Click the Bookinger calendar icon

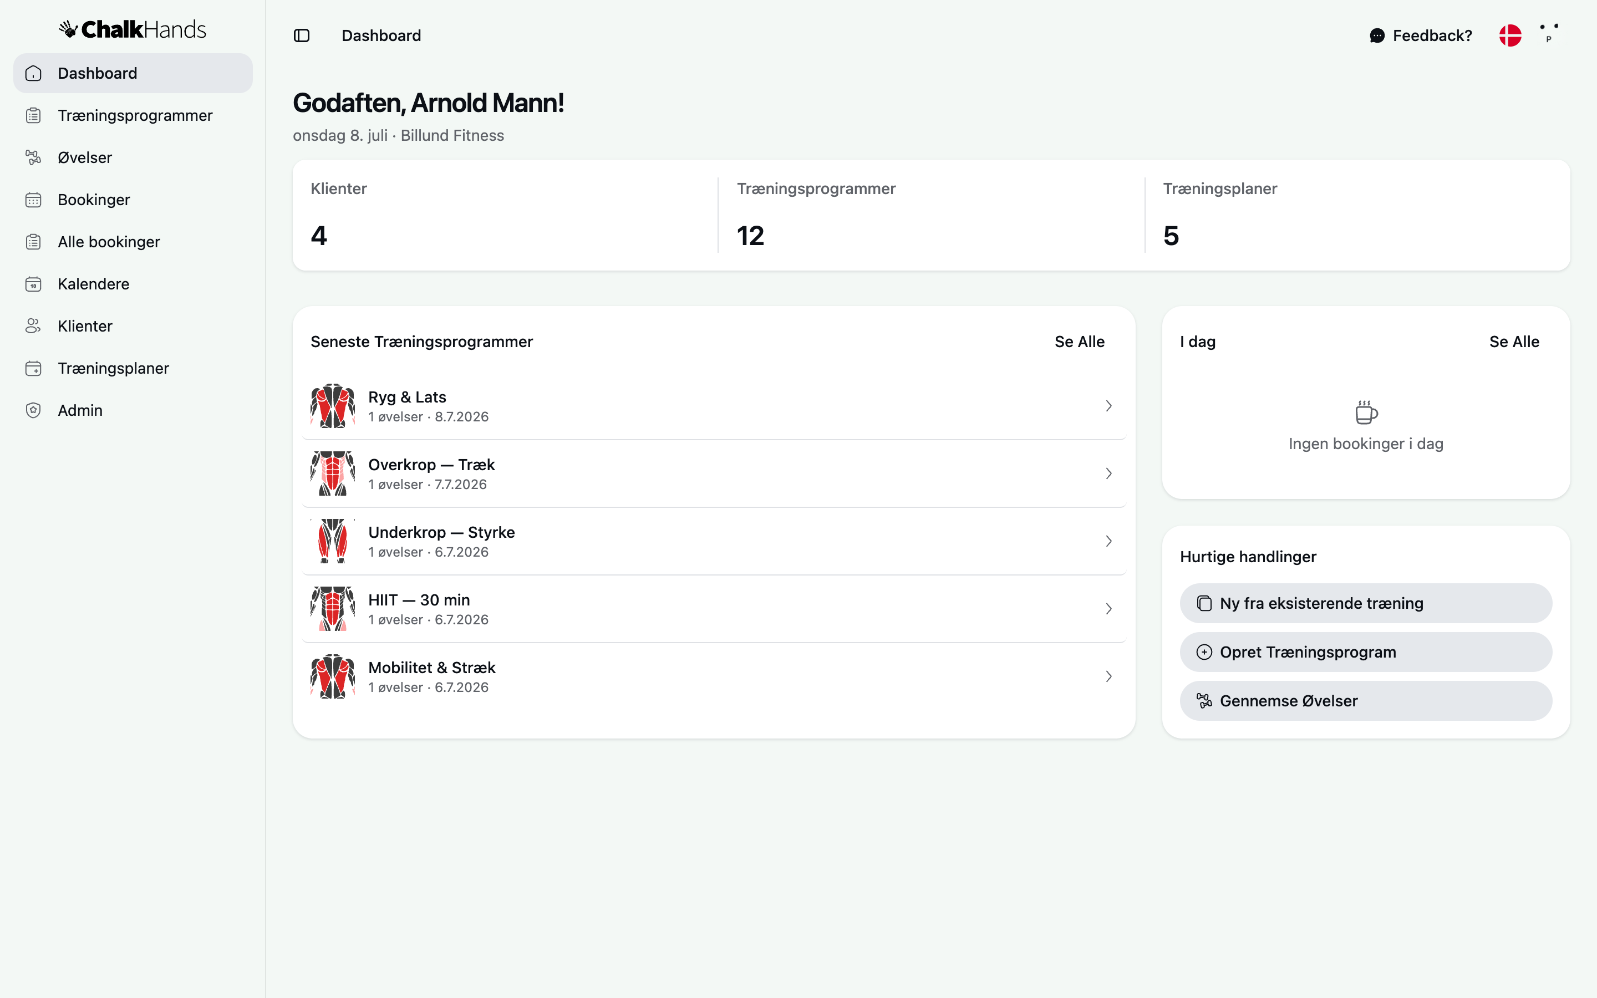tap(34, 200)
